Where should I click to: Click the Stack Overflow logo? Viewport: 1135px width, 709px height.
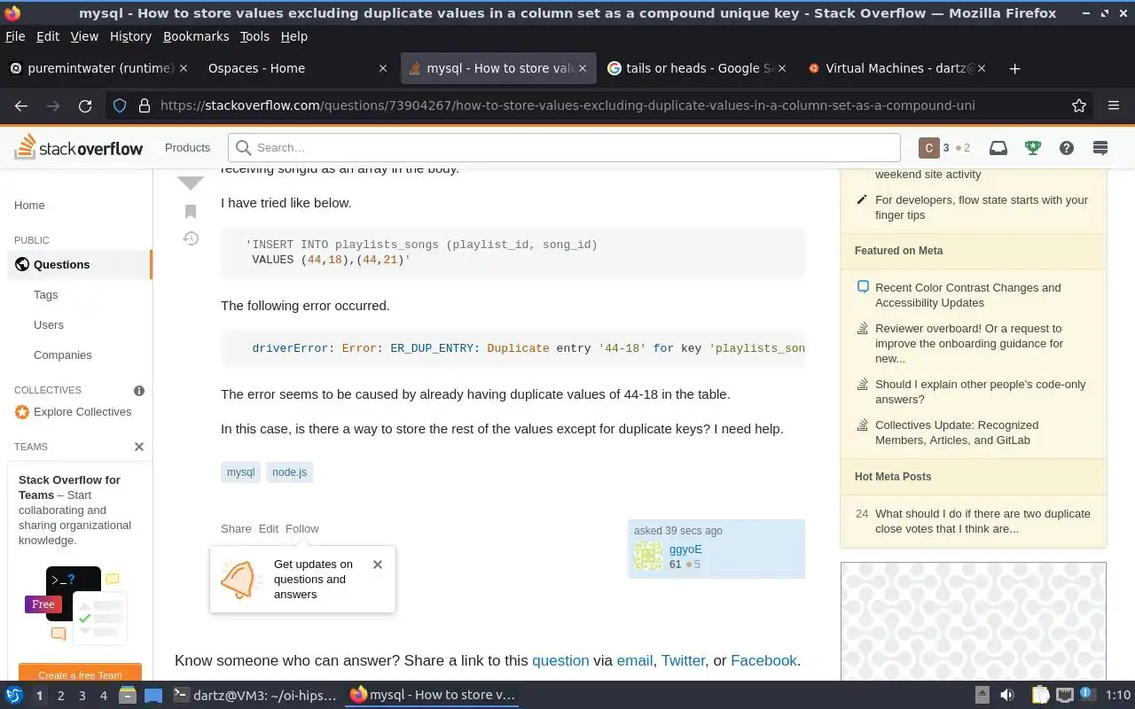(x=78, y=148)
